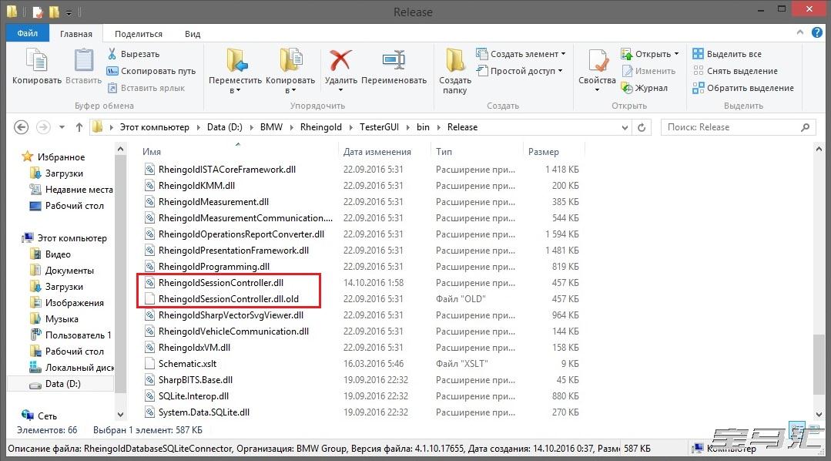Click the Up one level arrow

[x=79, y=127]
